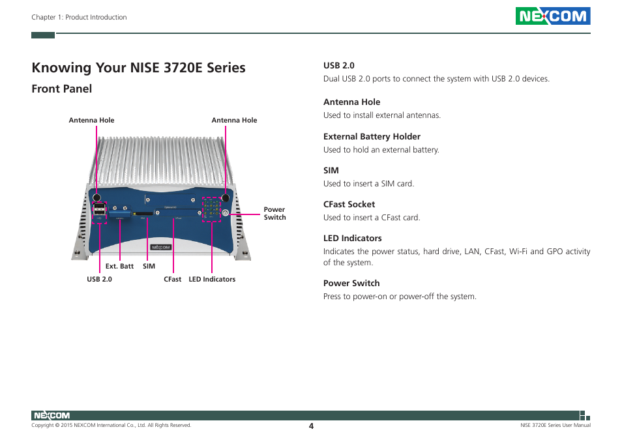Click the right antenna hole on device photo
The height and width of the screenshot is (438, 622).
(x=226, y=197)
